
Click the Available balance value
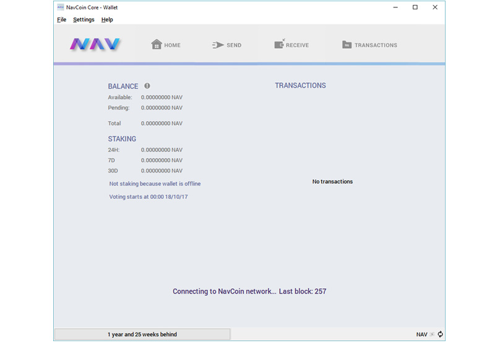click(x=162, y=98)
